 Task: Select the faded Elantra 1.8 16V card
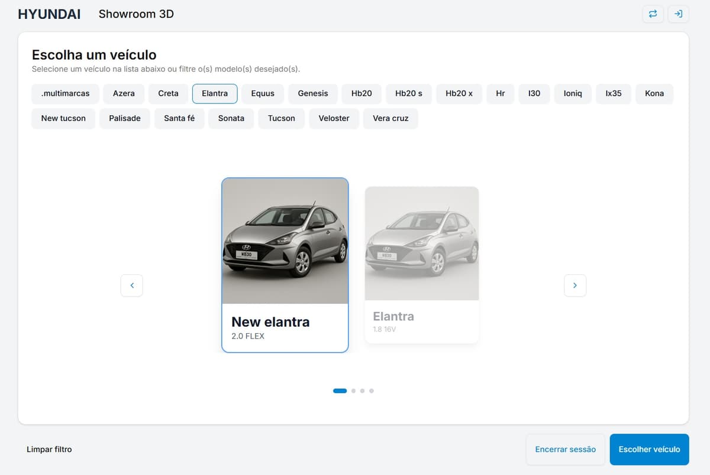[x=421, y=265]
